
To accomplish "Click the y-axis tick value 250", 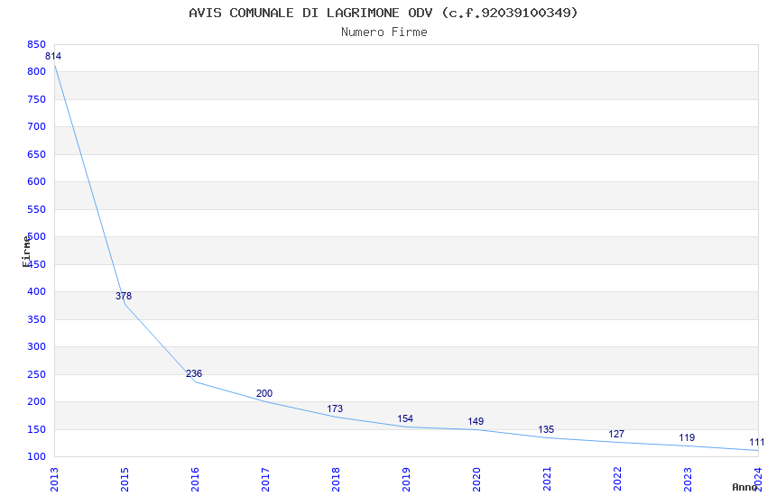I will (x=37, y=374).
